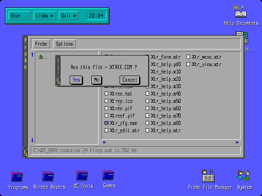Screen dimensions: 262x196
Task: Close the Probe window with CL box
Action: click(25, 153)
